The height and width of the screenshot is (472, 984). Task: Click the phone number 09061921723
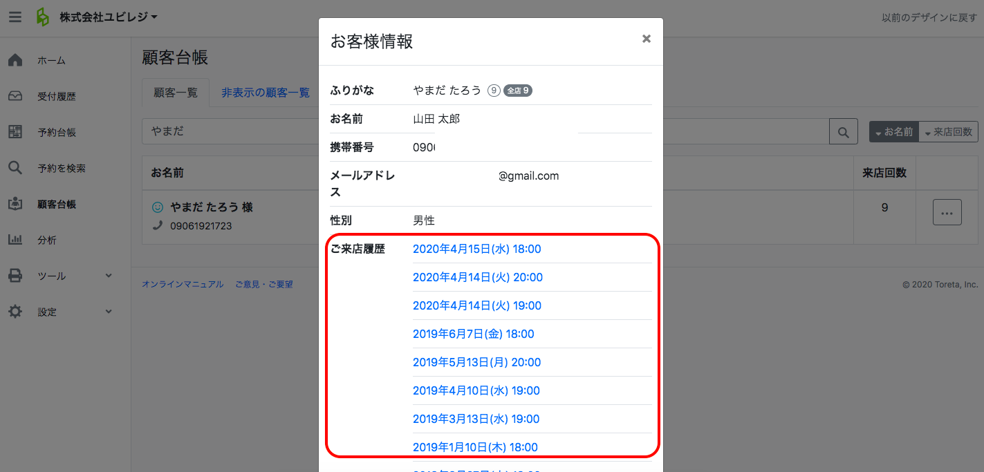tap(201, 226)
